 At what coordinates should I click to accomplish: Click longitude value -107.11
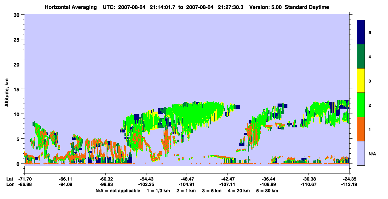[227, 184]
